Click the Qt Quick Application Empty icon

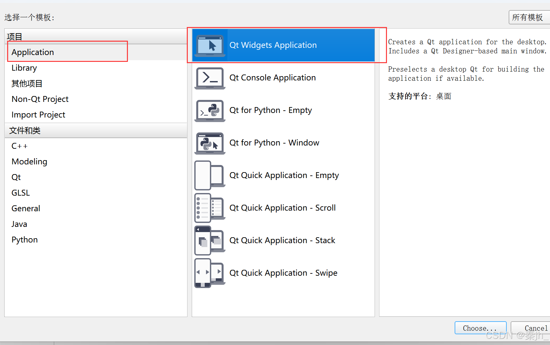[x=210, y=175]
